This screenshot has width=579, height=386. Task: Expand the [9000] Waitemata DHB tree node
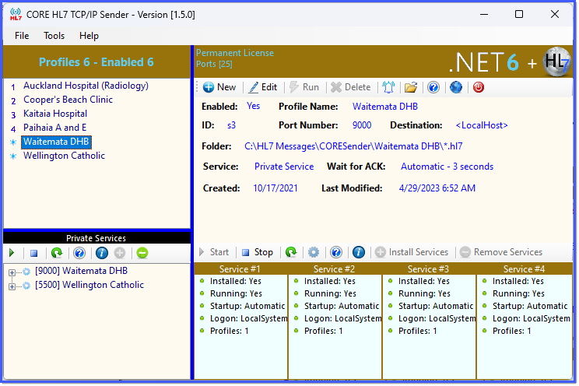(12, 273)
